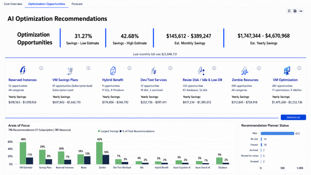Open info icon beside VM Optimization
This screenshot has height=175, width=311.
click(299, 68)
